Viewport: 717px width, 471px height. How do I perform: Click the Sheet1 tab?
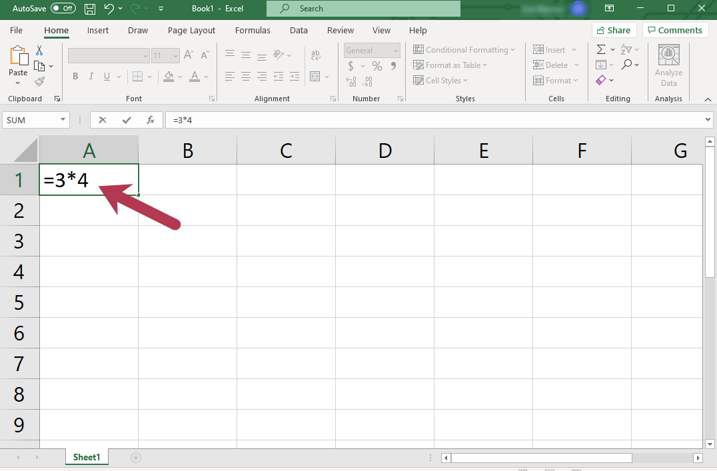[x=87, y=457]
